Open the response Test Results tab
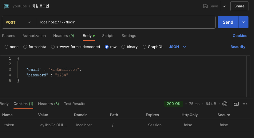Viewport: 254px width, 138px height. click(x=74, y=104)
